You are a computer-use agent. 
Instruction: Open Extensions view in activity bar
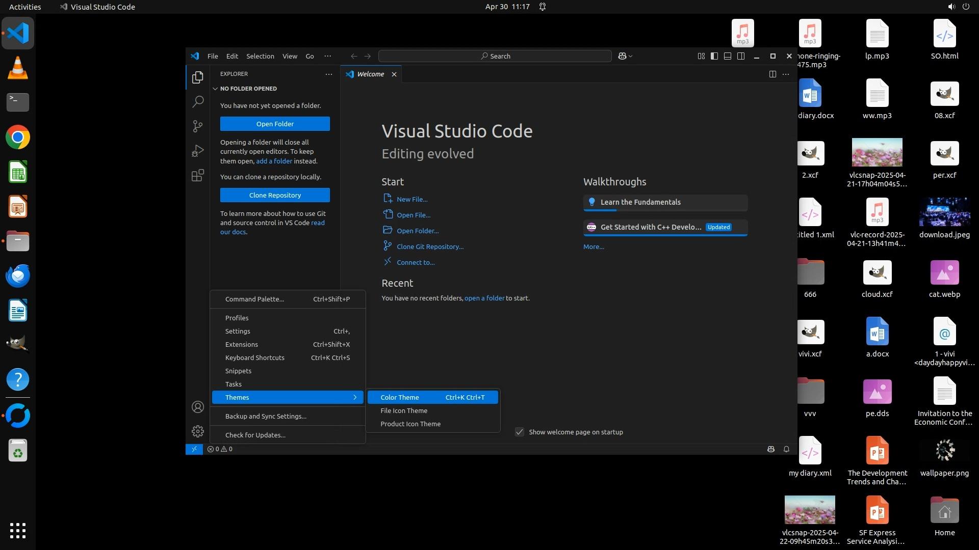[198, 176]
